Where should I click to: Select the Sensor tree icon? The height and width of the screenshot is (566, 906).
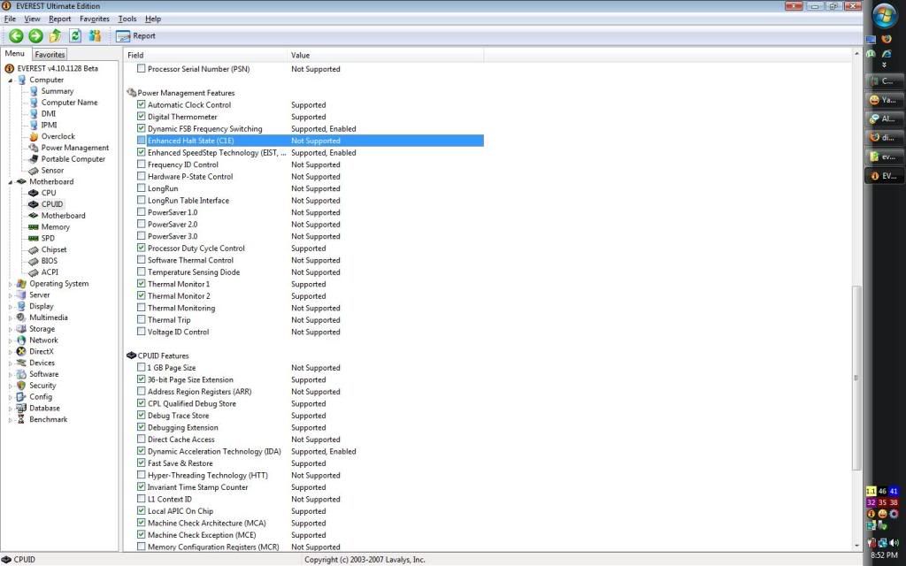34,171
